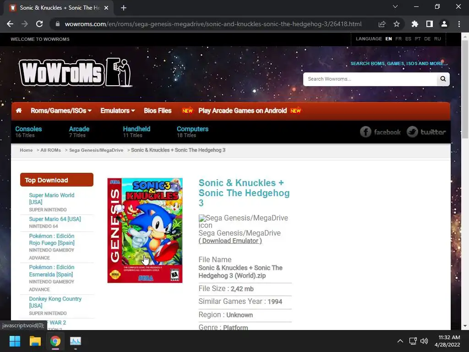Click the share page icon in address bar

(382, 24)
